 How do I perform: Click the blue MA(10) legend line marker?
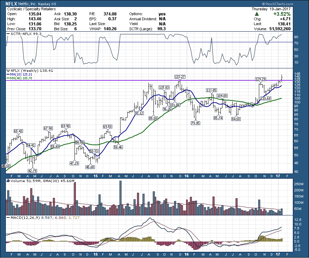8,75
